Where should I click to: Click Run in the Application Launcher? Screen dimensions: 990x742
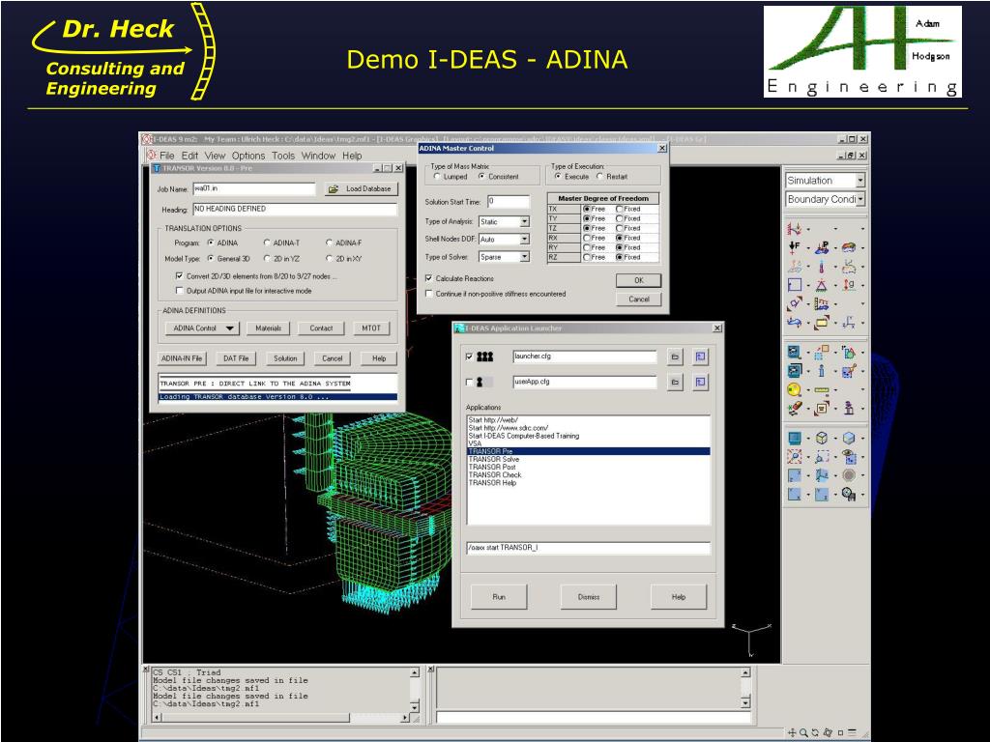pyautogui.click(x=499, y=597)
